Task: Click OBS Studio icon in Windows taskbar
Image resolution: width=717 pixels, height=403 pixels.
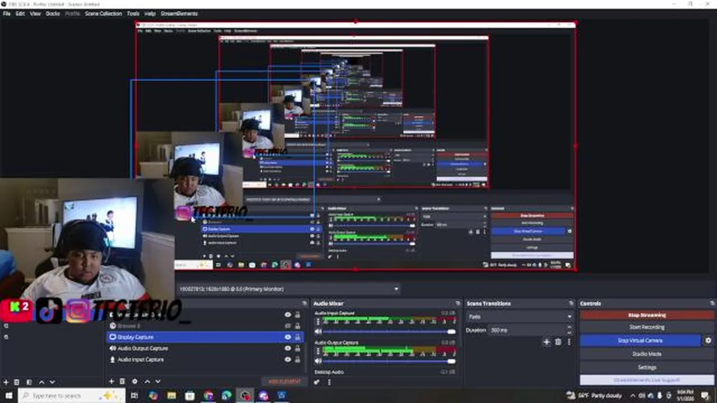Action: (245, 396)
